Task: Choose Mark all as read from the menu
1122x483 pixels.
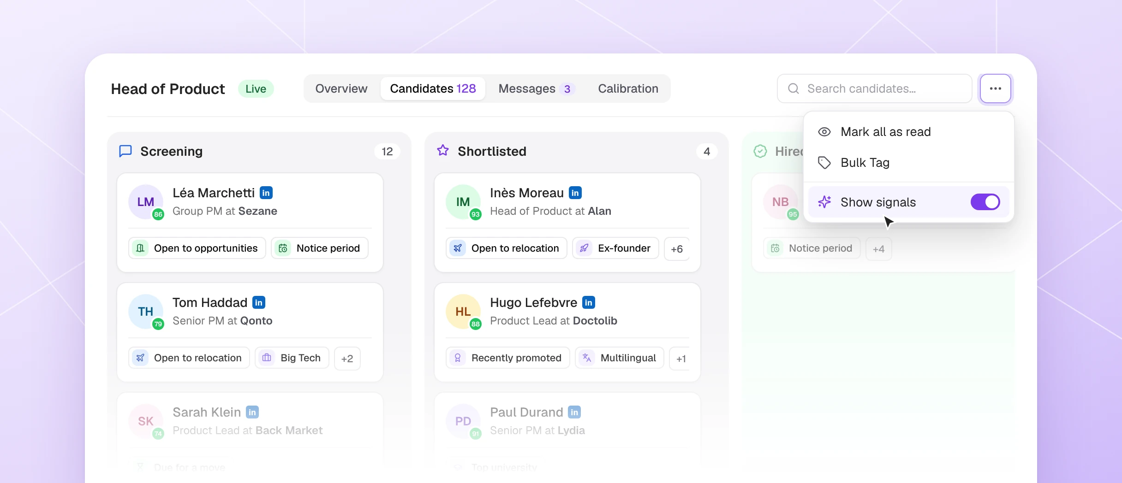Action: pos(908,132)
